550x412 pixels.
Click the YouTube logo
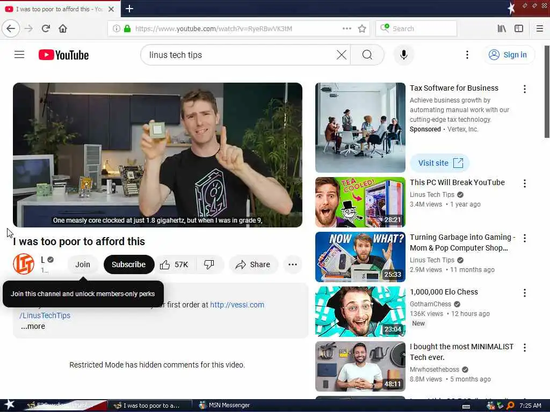(x=63, y=55)
